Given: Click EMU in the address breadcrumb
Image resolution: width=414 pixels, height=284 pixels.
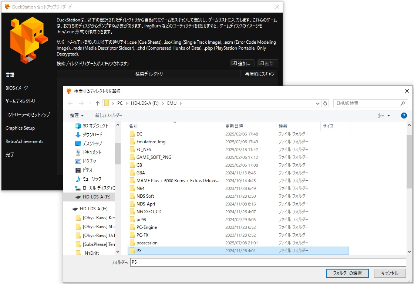Looking at the screenshot, I should 172,103.
